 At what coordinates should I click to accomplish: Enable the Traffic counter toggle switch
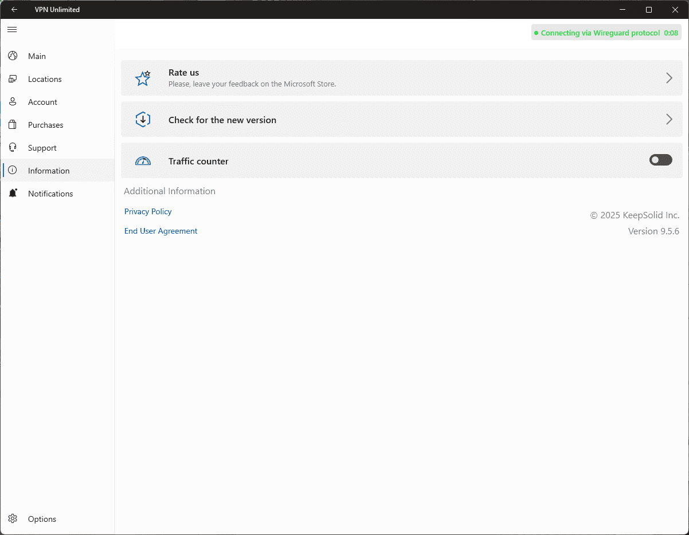(660, 160)
